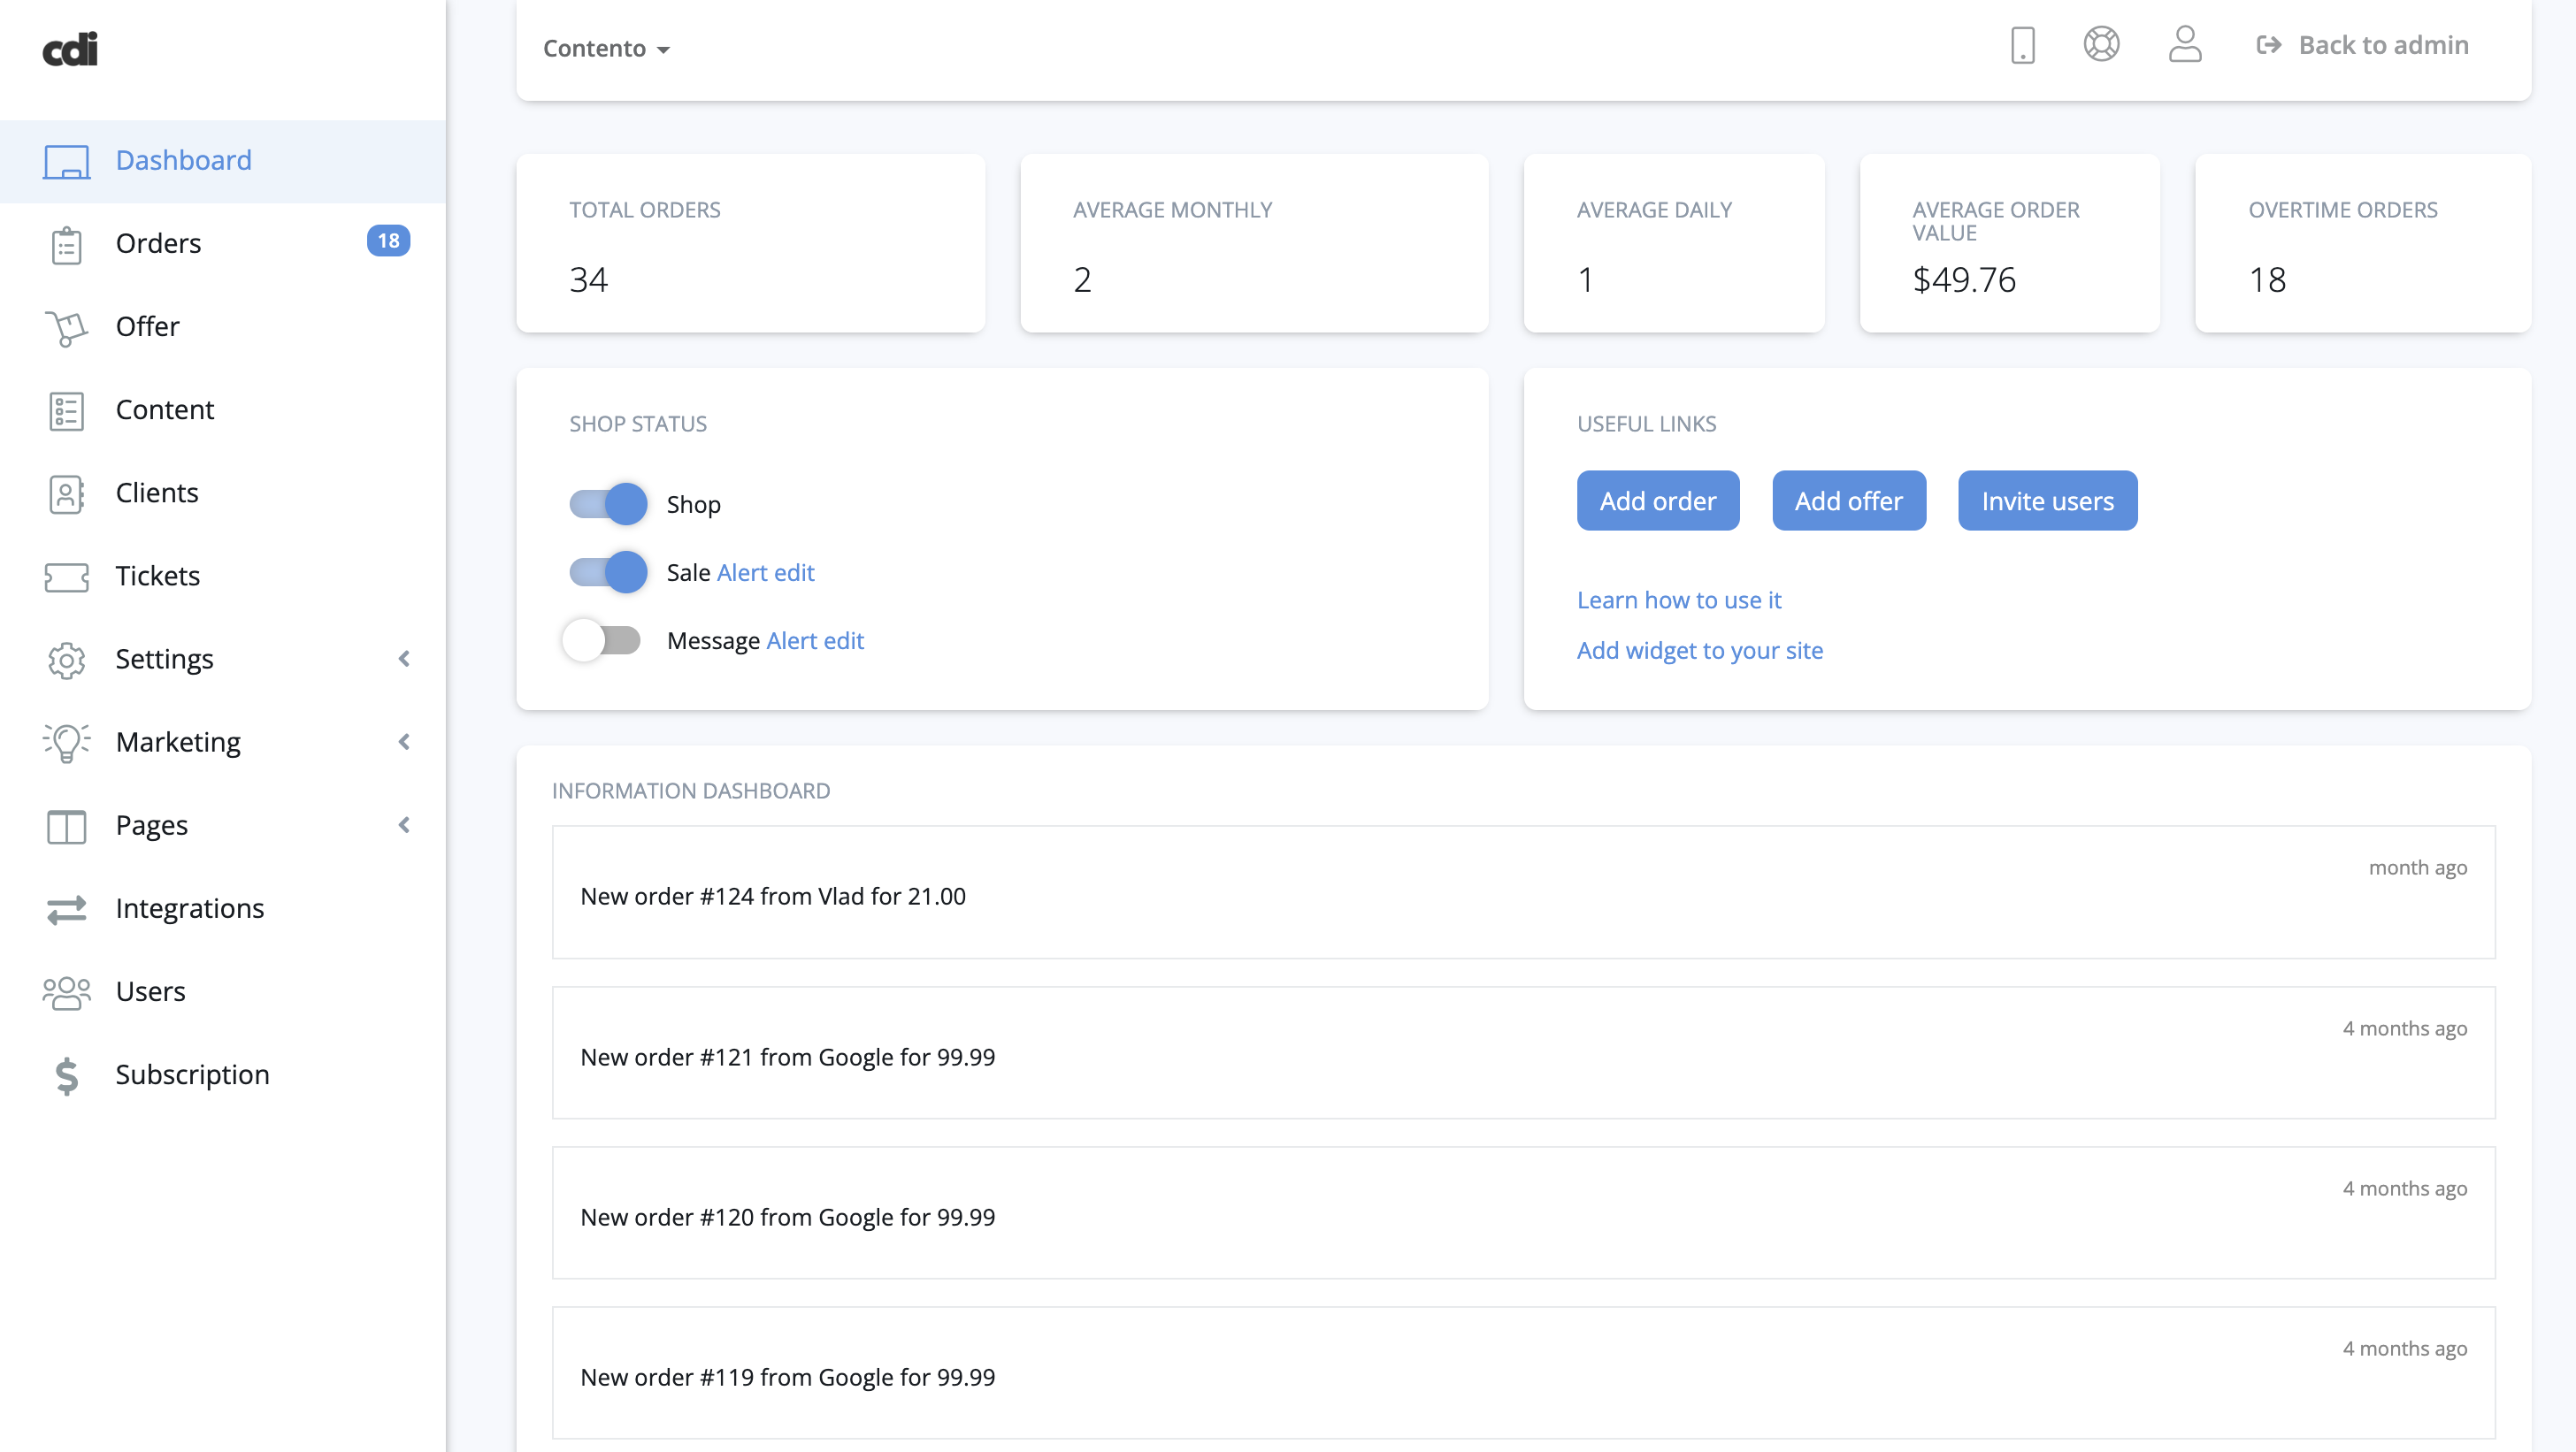Expand the Marketing submenu chevron
The width and height of the screenshot is (2576, 1452).
(x=404, y=742)
